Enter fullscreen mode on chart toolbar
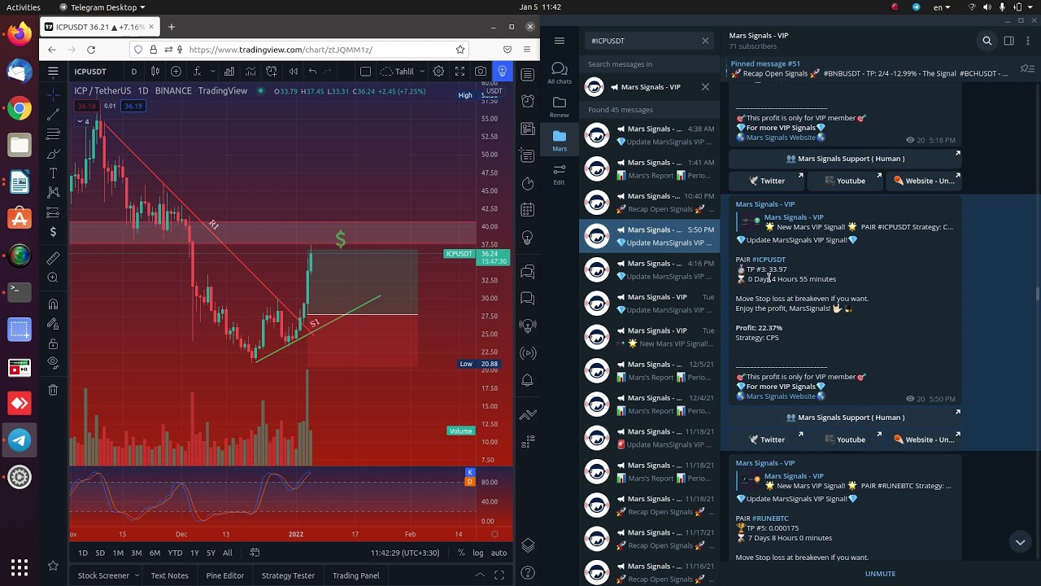This screenshot has height=586, width=1041. coord(460,72)
